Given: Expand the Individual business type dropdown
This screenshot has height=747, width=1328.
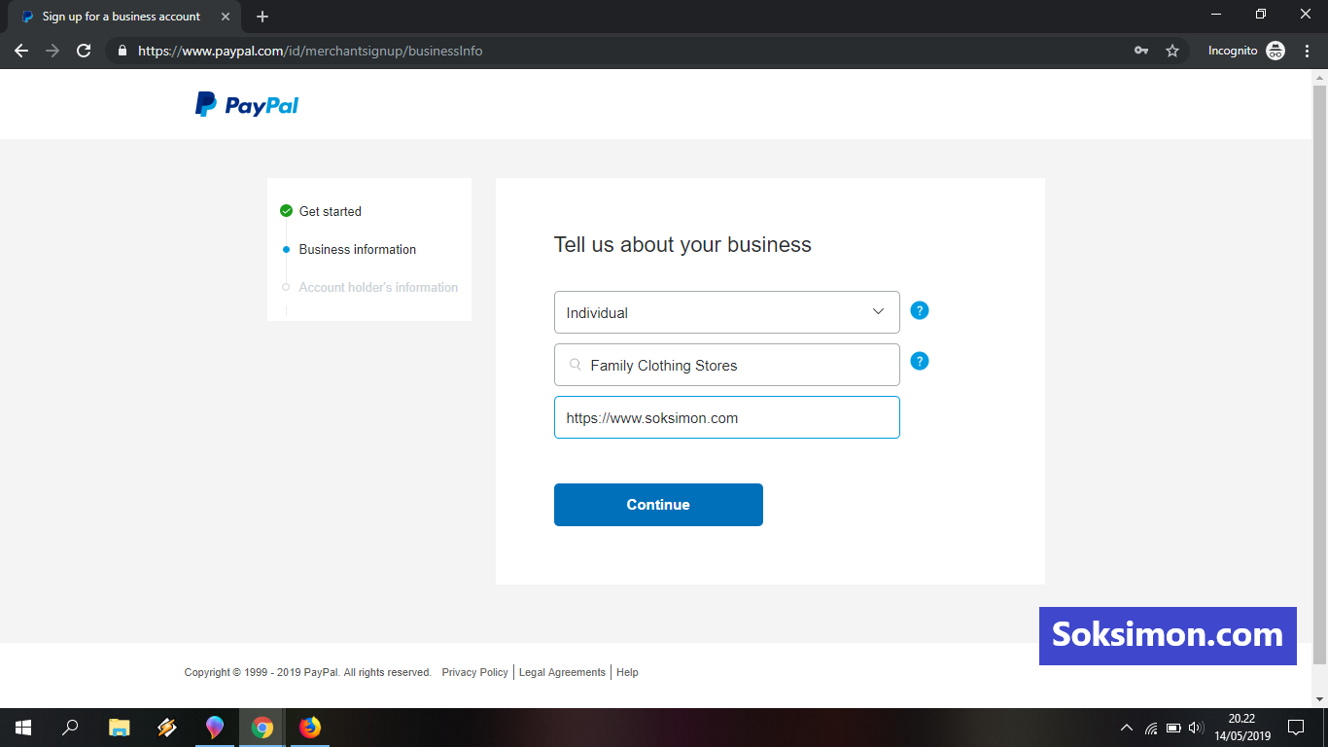Looking at the screenshot, I should pyautogui.click(x=727, y=312).
